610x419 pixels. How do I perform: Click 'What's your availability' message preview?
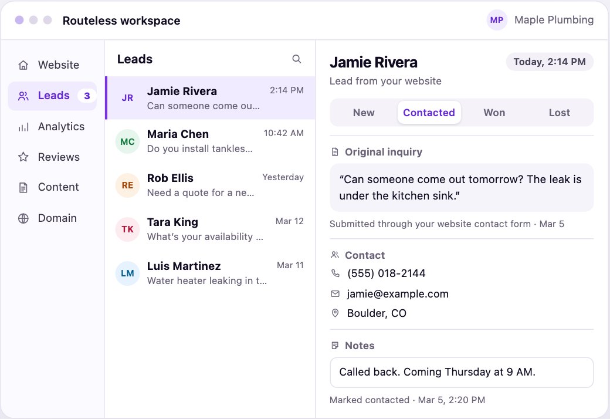pos(205,236)
